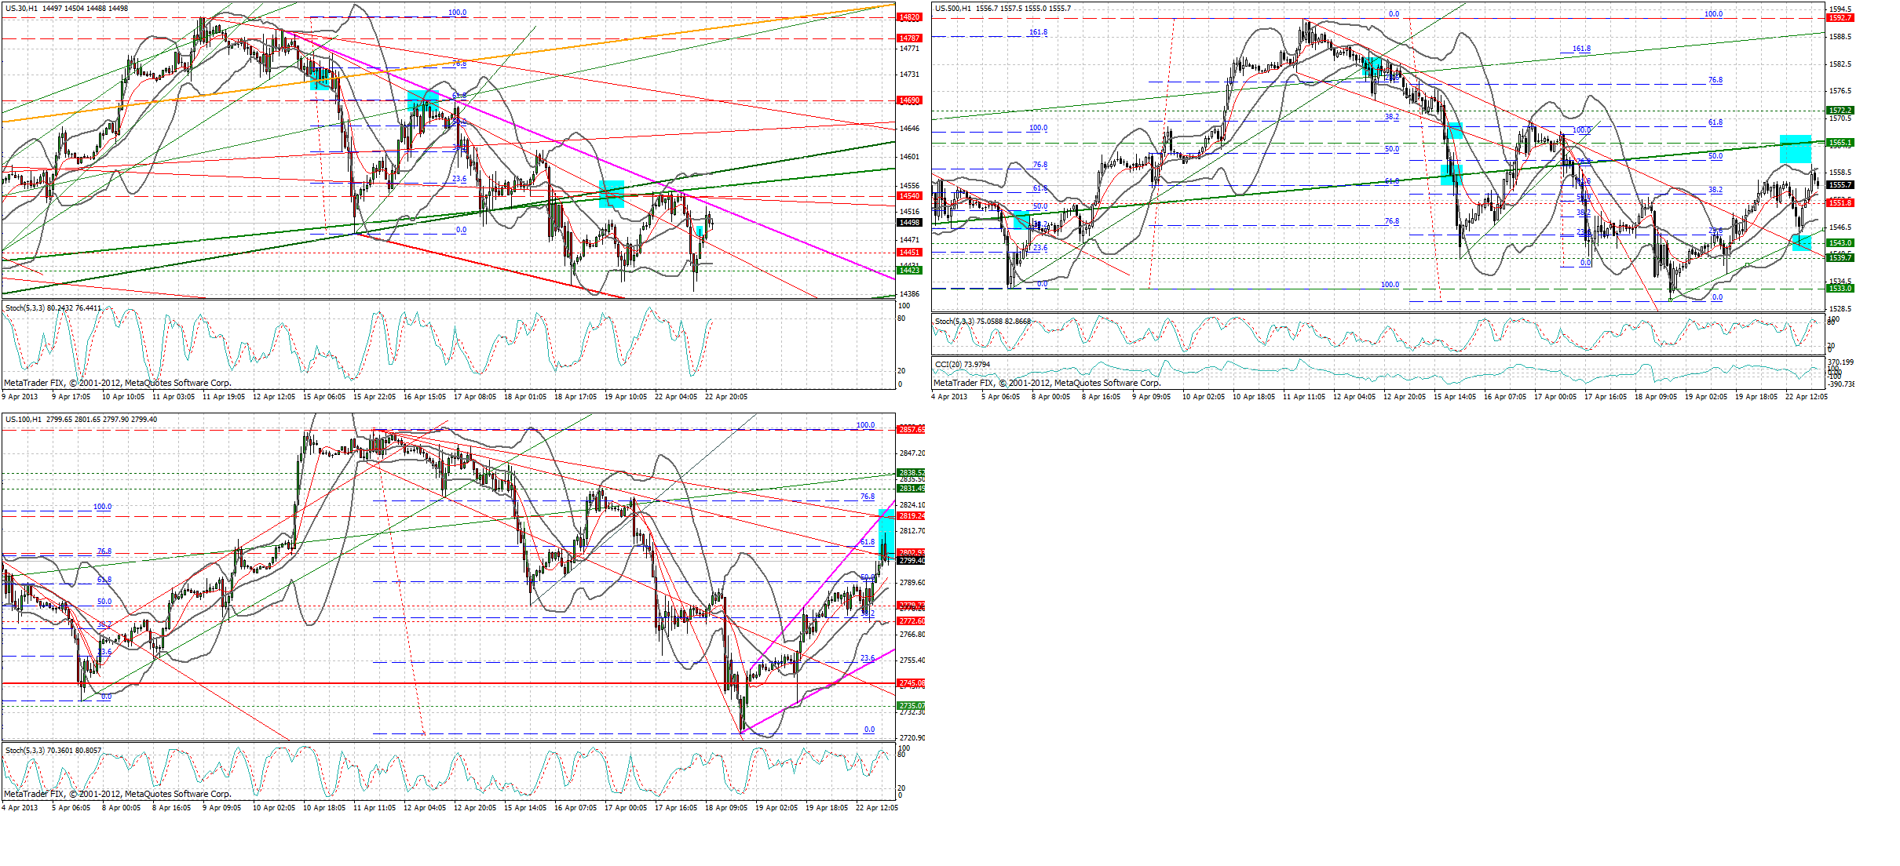Select the red 2745.08 price level tag
This screenshot has height=866, width=1900.
pyautogui.click(x=911, y=683)
